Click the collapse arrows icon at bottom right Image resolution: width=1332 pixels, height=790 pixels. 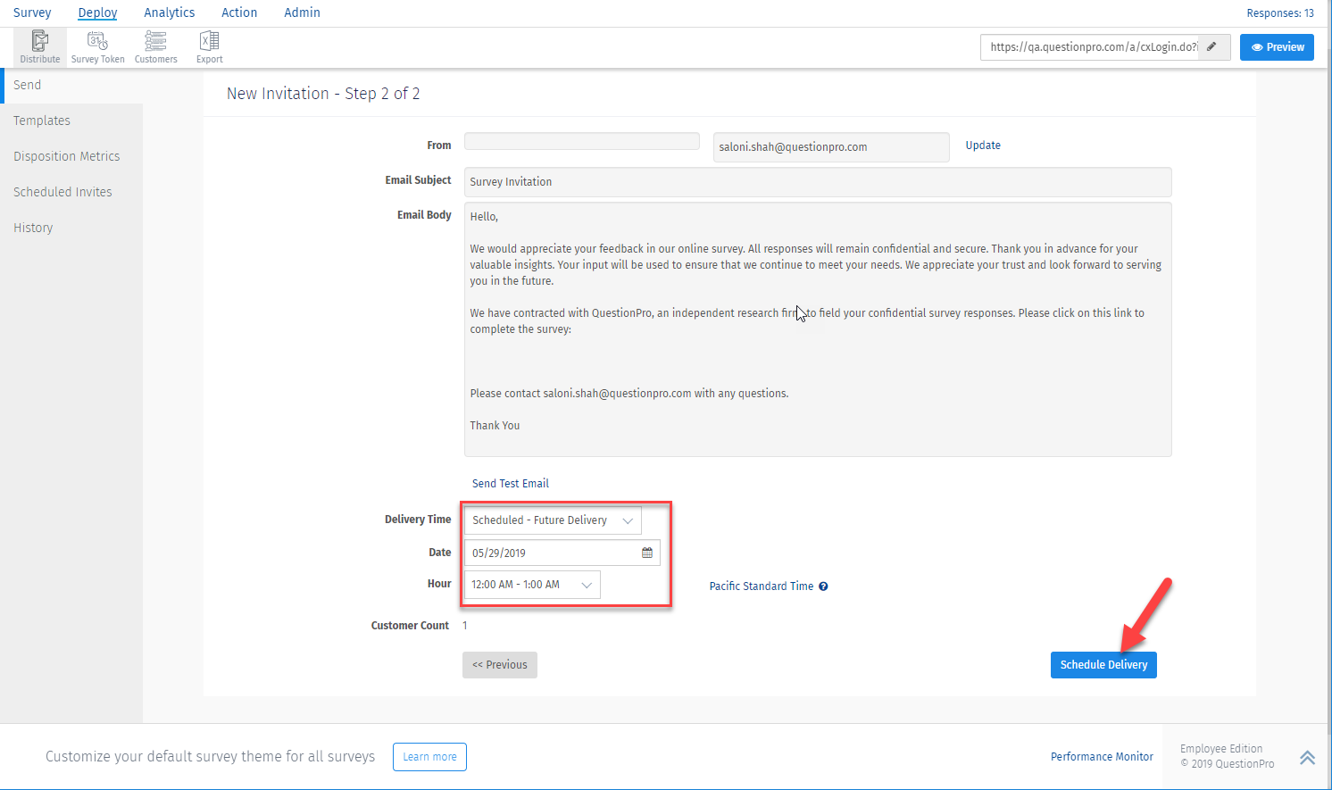pyautogui.click(x=1307, y=756)
